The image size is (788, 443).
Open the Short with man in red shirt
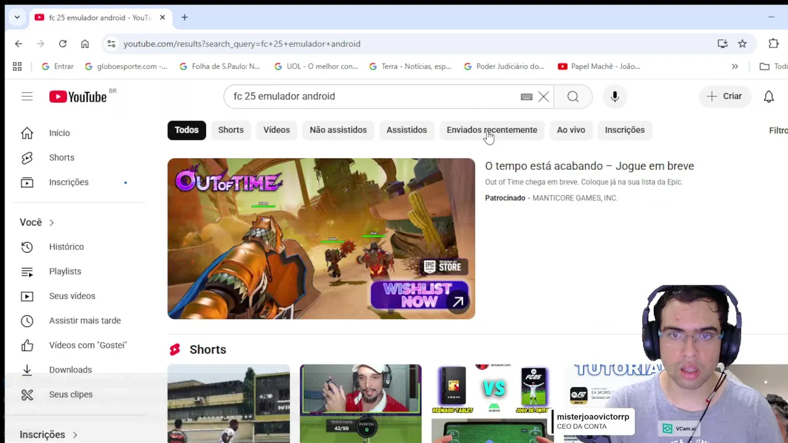[x=361, y=404]
